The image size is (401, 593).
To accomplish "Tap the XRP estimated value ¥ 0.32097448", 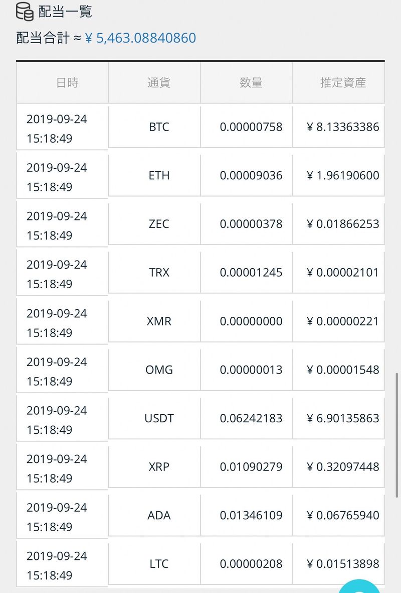I will pyautogui.click(x=343, y=467).
